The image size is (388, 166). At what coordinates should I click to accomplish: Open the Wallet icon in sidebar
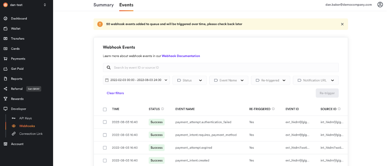pos(5,29)
